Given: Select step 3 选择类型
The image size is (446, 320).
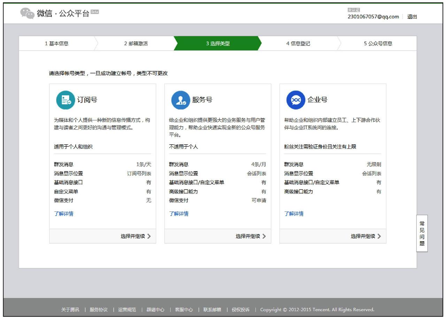Looking at the screenshot, I should tap(218, 43).
